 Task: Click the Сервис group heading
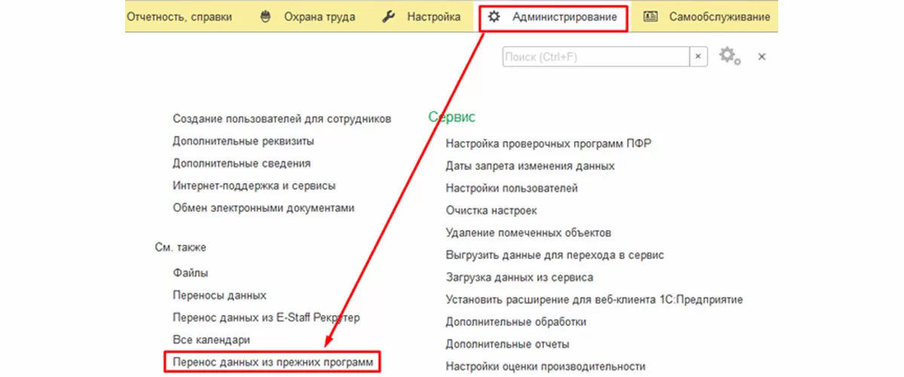click(x=452, y=117)
